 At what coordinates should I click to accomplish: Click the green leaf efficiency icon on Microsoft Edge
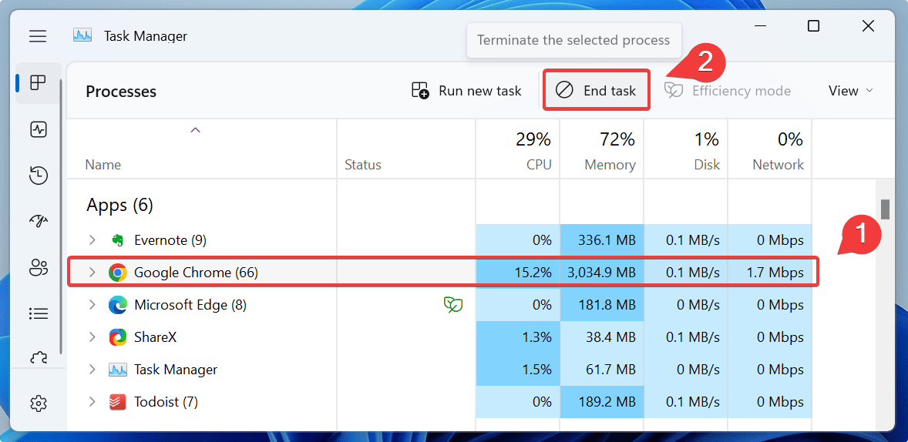pos(452,304)
